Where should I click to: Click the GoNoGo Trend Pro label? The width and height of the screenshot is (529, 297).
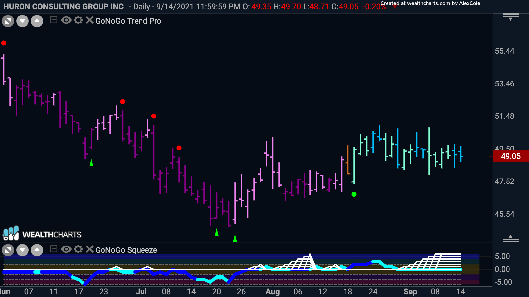click(x=128, y=21)
